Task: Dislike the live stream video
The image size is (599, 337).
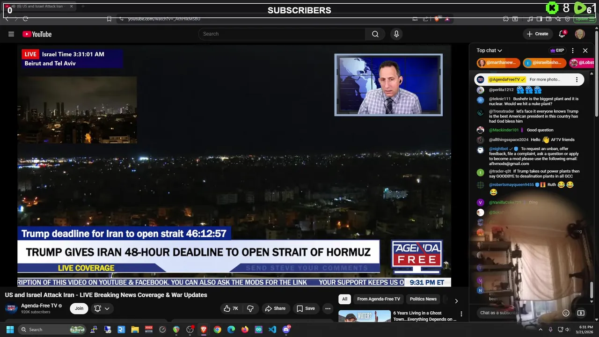Action: [x=250, y=308]
